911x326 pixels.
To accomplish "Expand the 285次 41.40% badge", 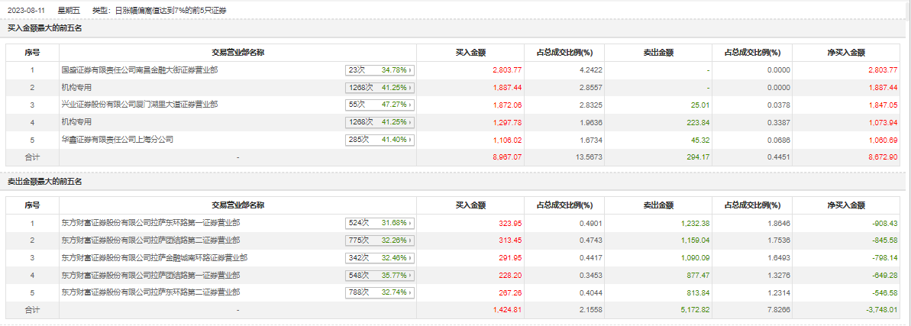I will (380, 140).
